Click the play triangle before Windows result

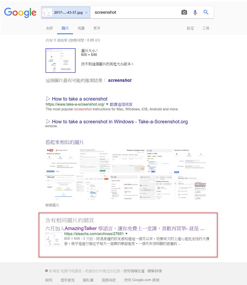point(48,121)
